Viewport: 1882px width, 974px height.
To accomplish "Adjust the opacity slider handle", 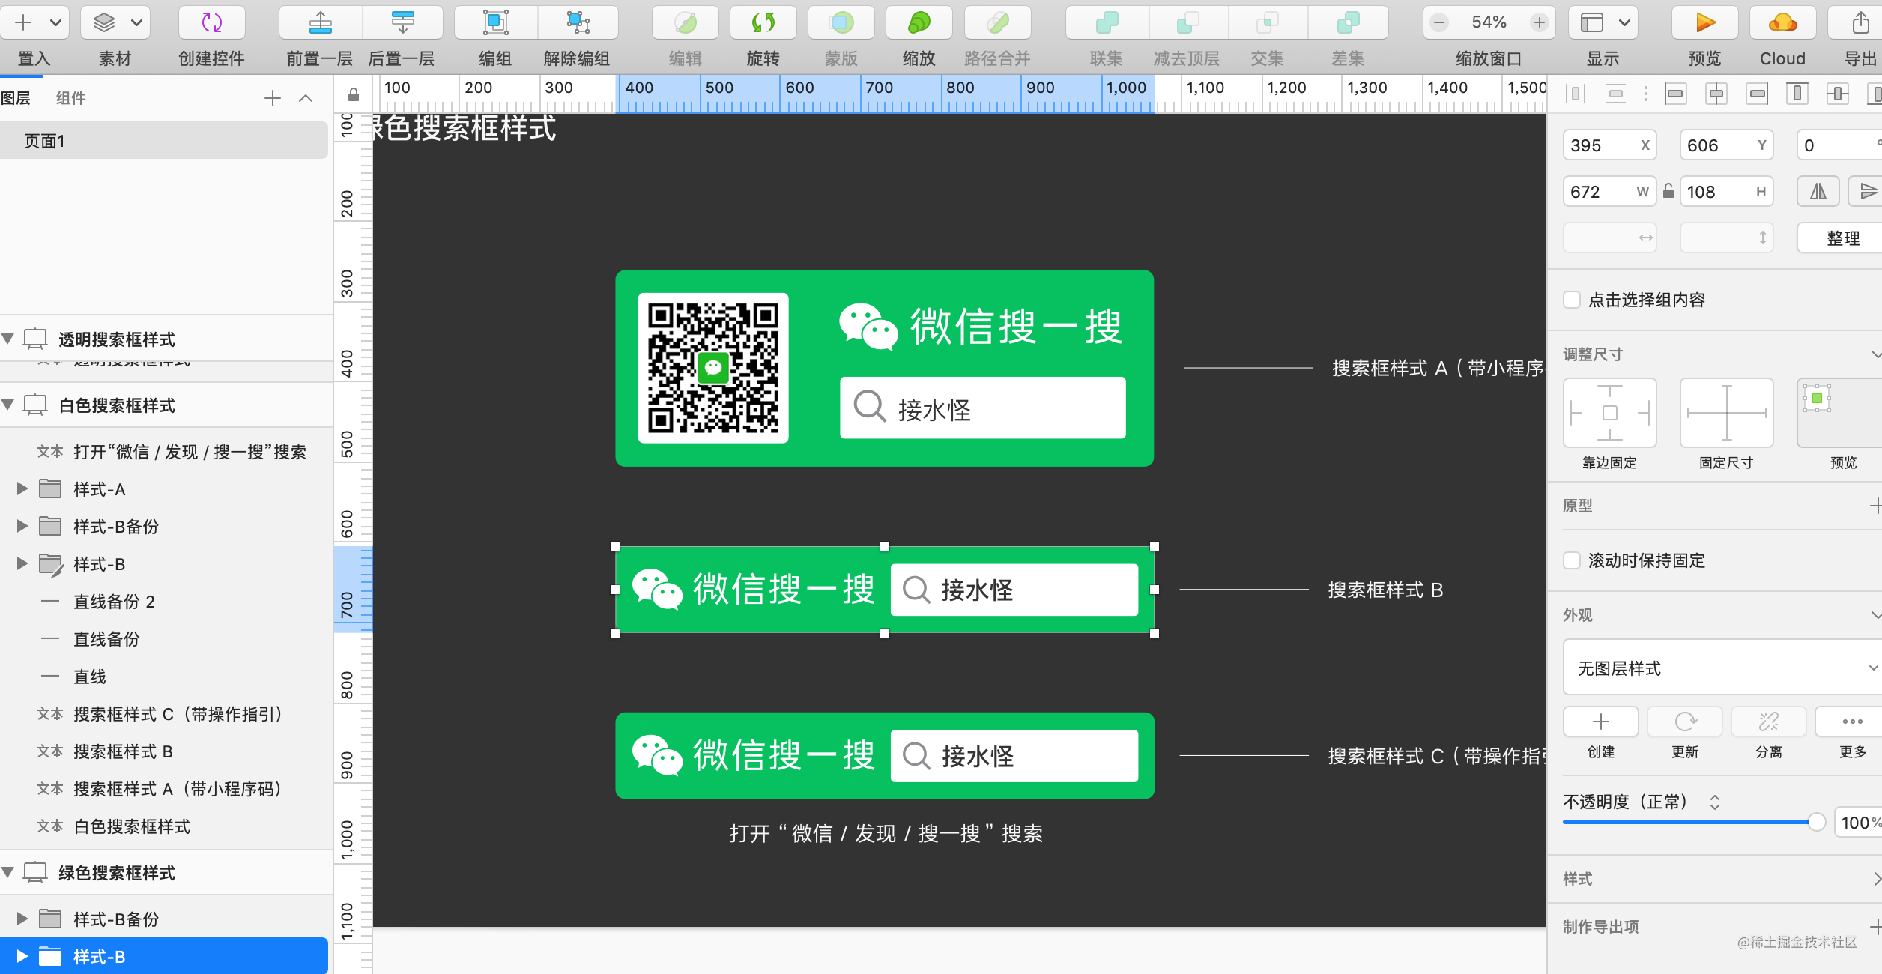I will (x=1816, y=822).
